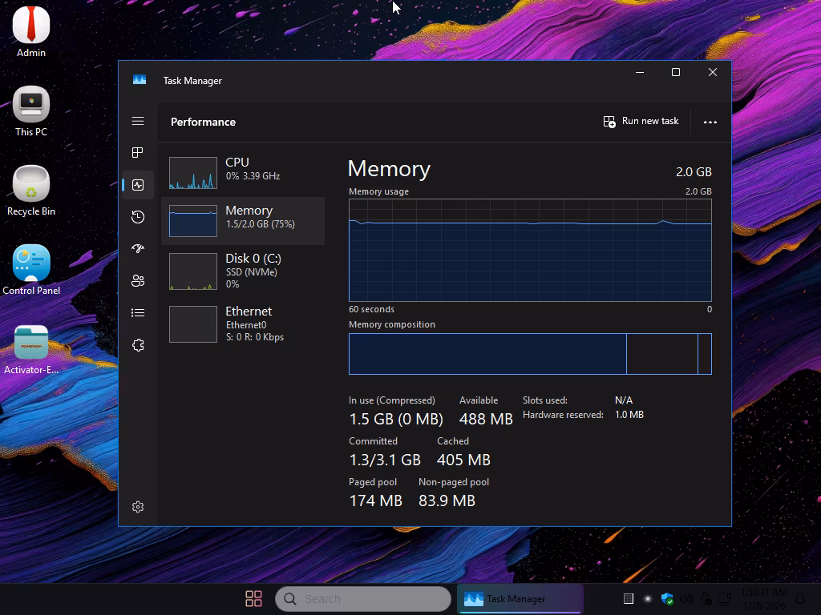Select the Disk 0 (C:) item

point(242,271)
